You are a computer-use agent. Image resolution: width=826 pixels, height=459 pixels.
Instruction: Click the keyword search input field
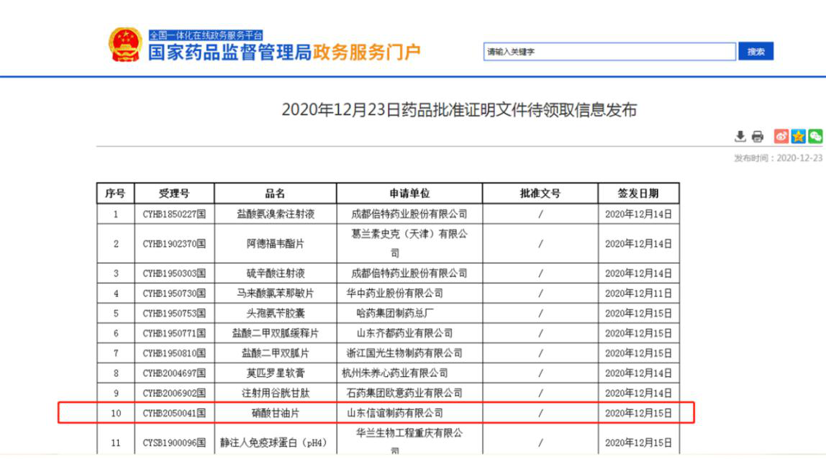click(x=609, y=52)
